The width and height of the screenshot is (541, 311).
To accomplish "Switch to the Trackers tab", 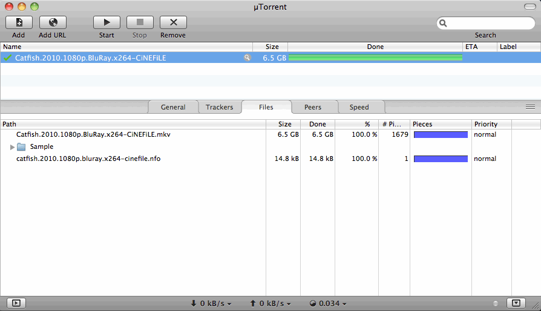I will 220,107.
